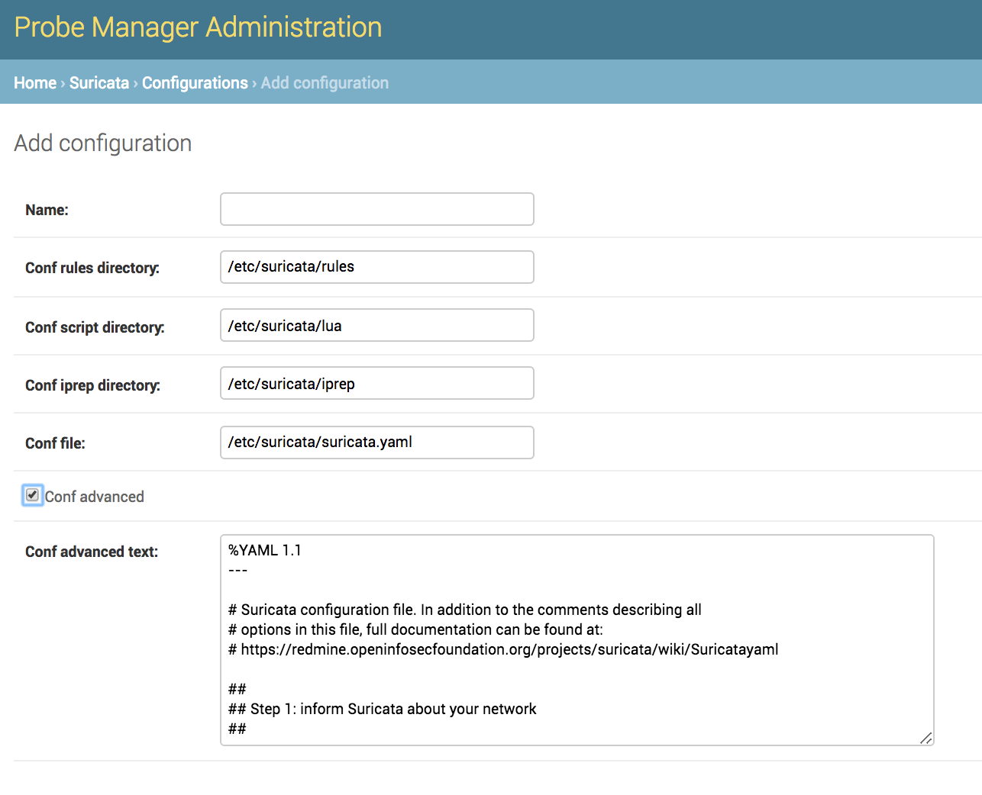The height and width of the screenshot is (795, 982).
Task: Click the Conf rules directory label
Action: click(x=92, y=268)
